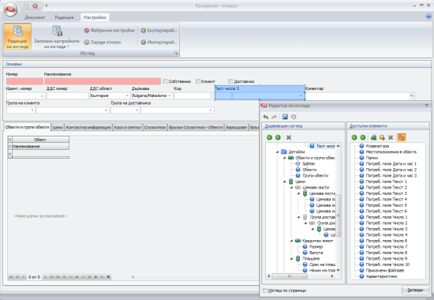The width and height of the screenshot is (434, 300).
Task: Click Зареди отново in ribbon
Action: tap(103, 42)
